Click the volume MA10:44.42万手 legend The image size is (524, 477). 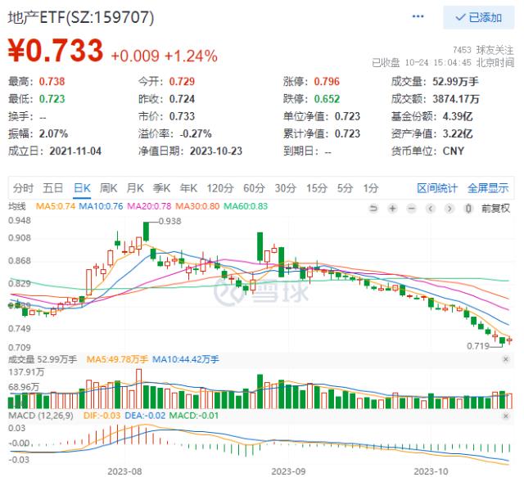[x=186, y=359]
